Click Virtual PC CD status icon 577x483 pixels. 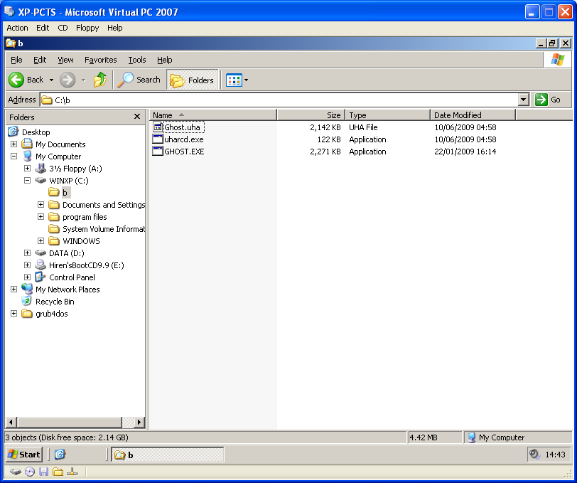point(30,472)
